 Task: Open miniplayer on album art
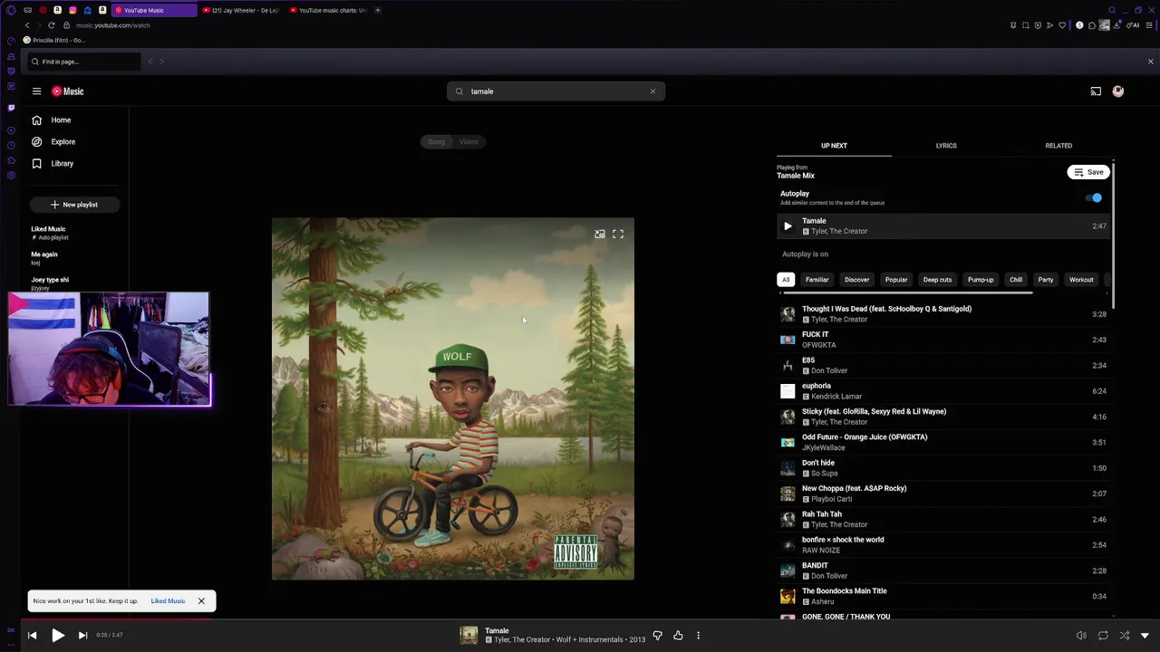[x=600, y=235]
